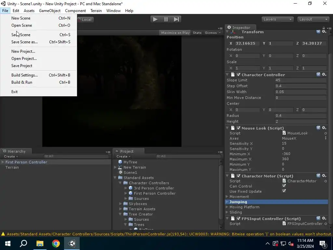Open the Hierarchy panel options menu
Screen dimensions: 333x250
pos(108,152)
